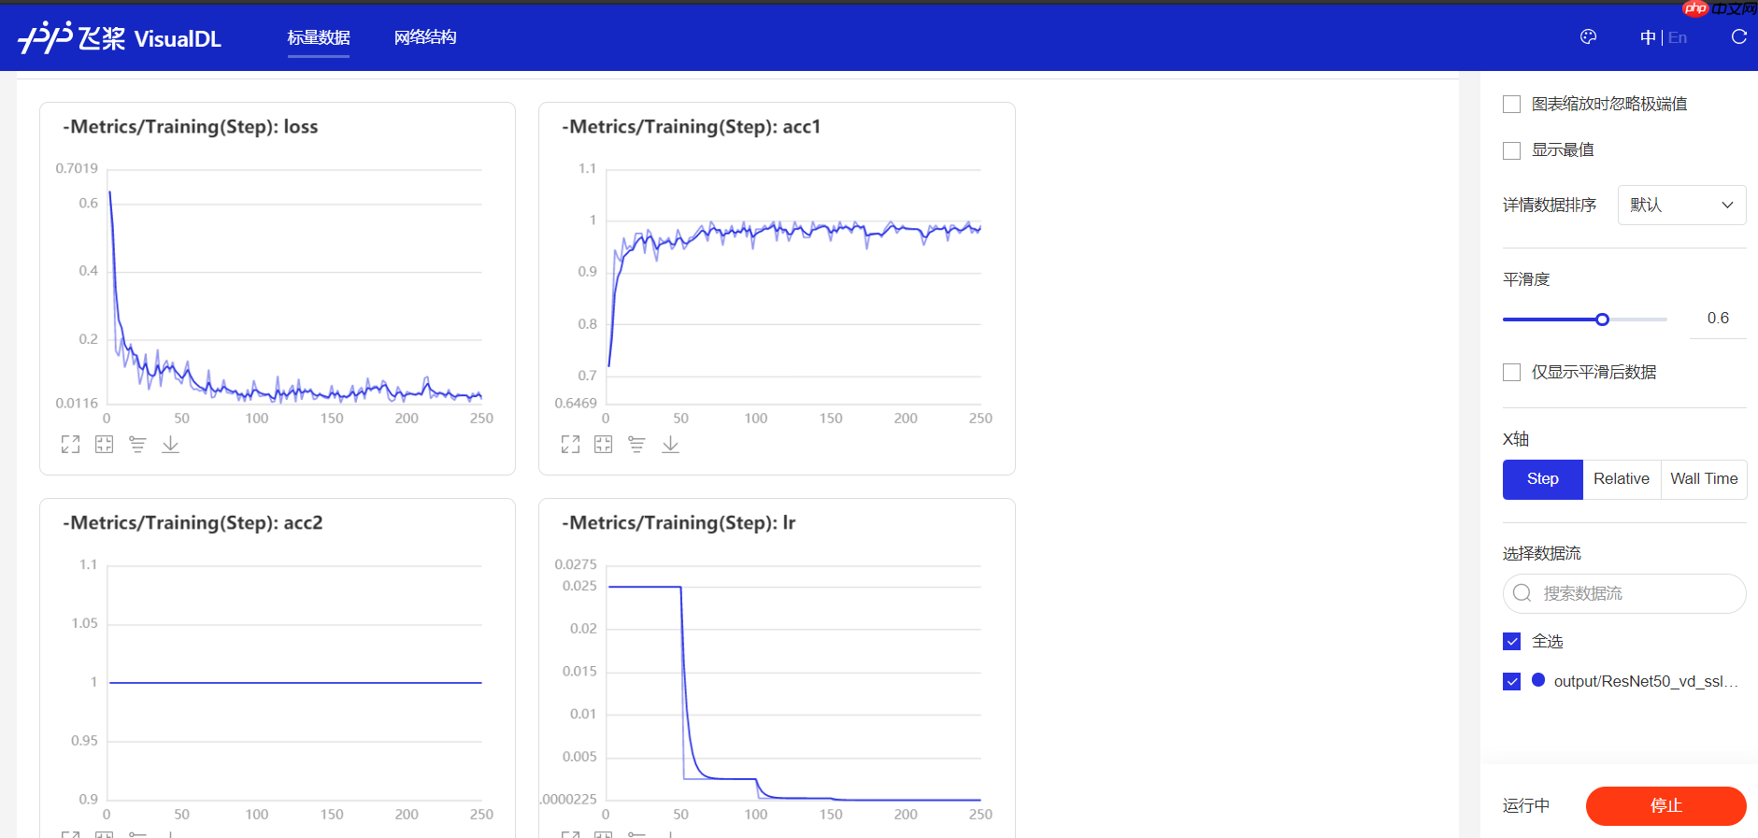
Task: Open the 详情数据排序 dropdown
Action: [1681, 206]
